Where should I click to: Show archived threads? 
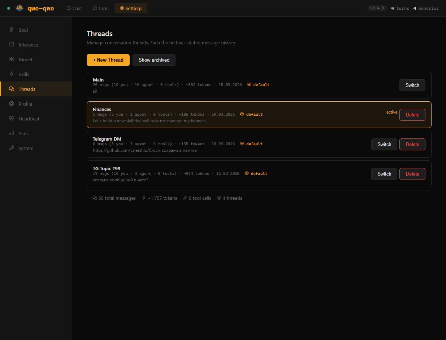tap(154, 60)
